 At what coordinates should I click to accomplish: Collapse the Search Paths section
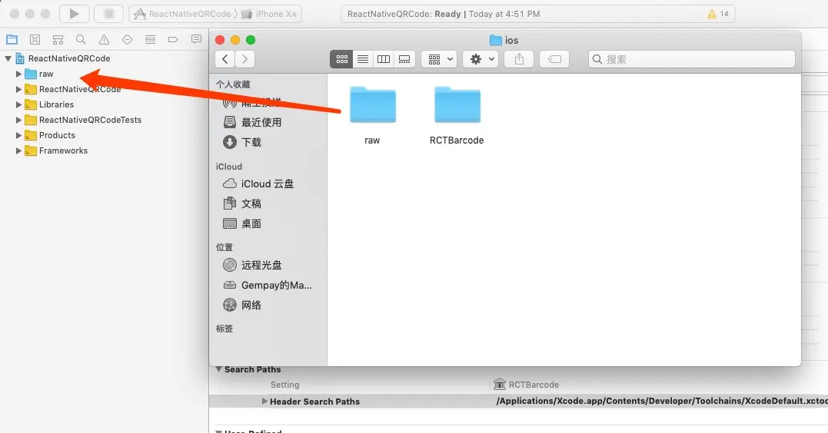pos(218,369)
